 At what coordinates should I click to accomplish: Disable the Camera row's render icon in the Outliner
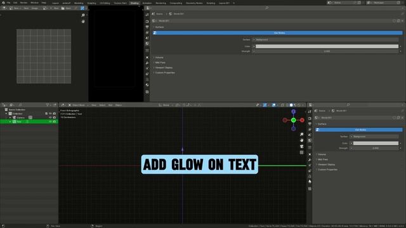55,118
